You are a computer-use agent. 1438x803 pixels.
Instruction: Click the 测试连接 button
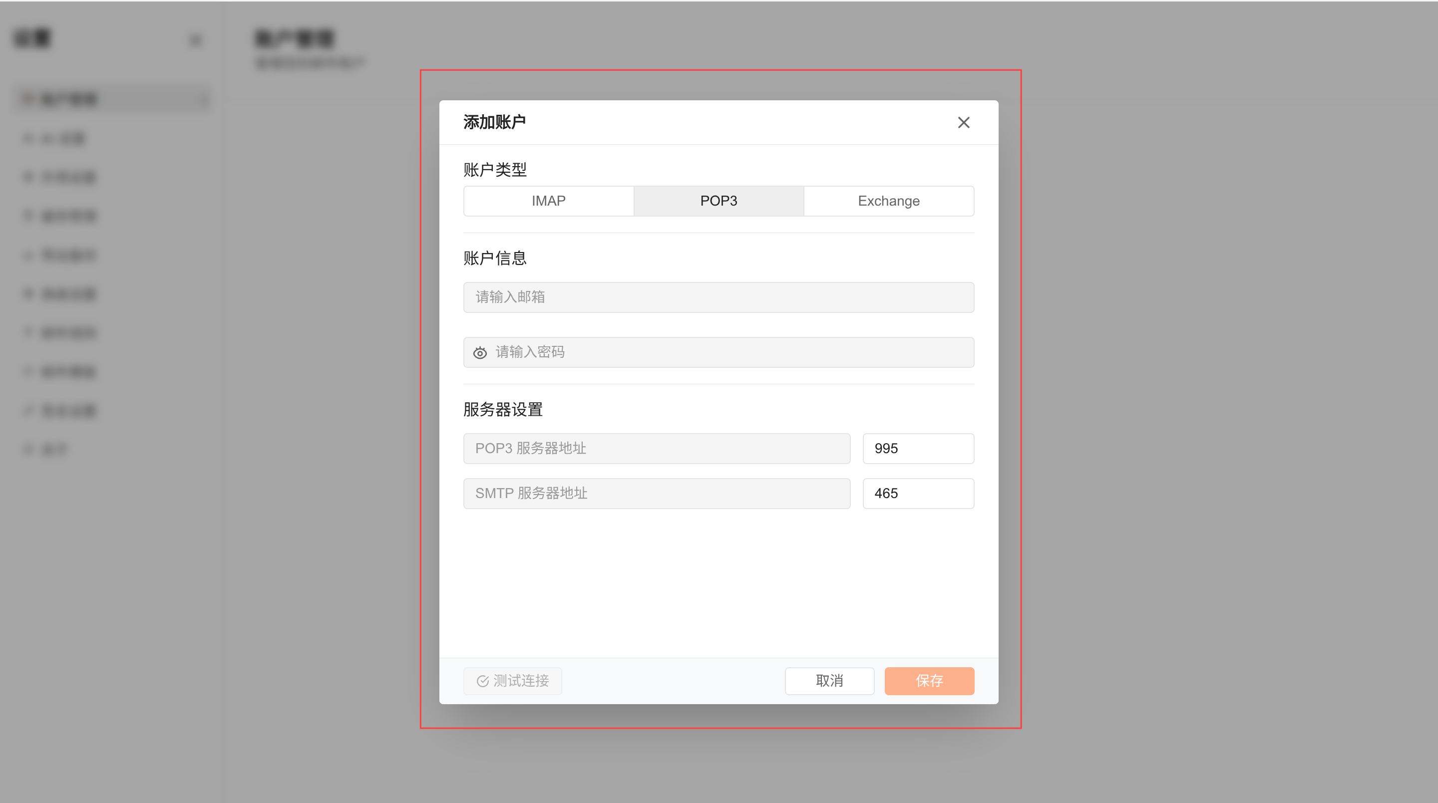pyautogui.click(x=512, y=681)
